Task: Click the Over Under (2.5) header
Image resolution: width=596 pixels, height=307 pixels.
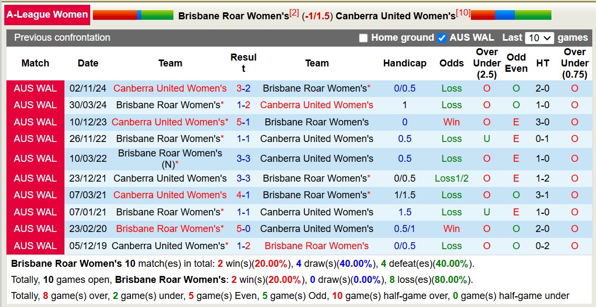Action: coord(487,63)
